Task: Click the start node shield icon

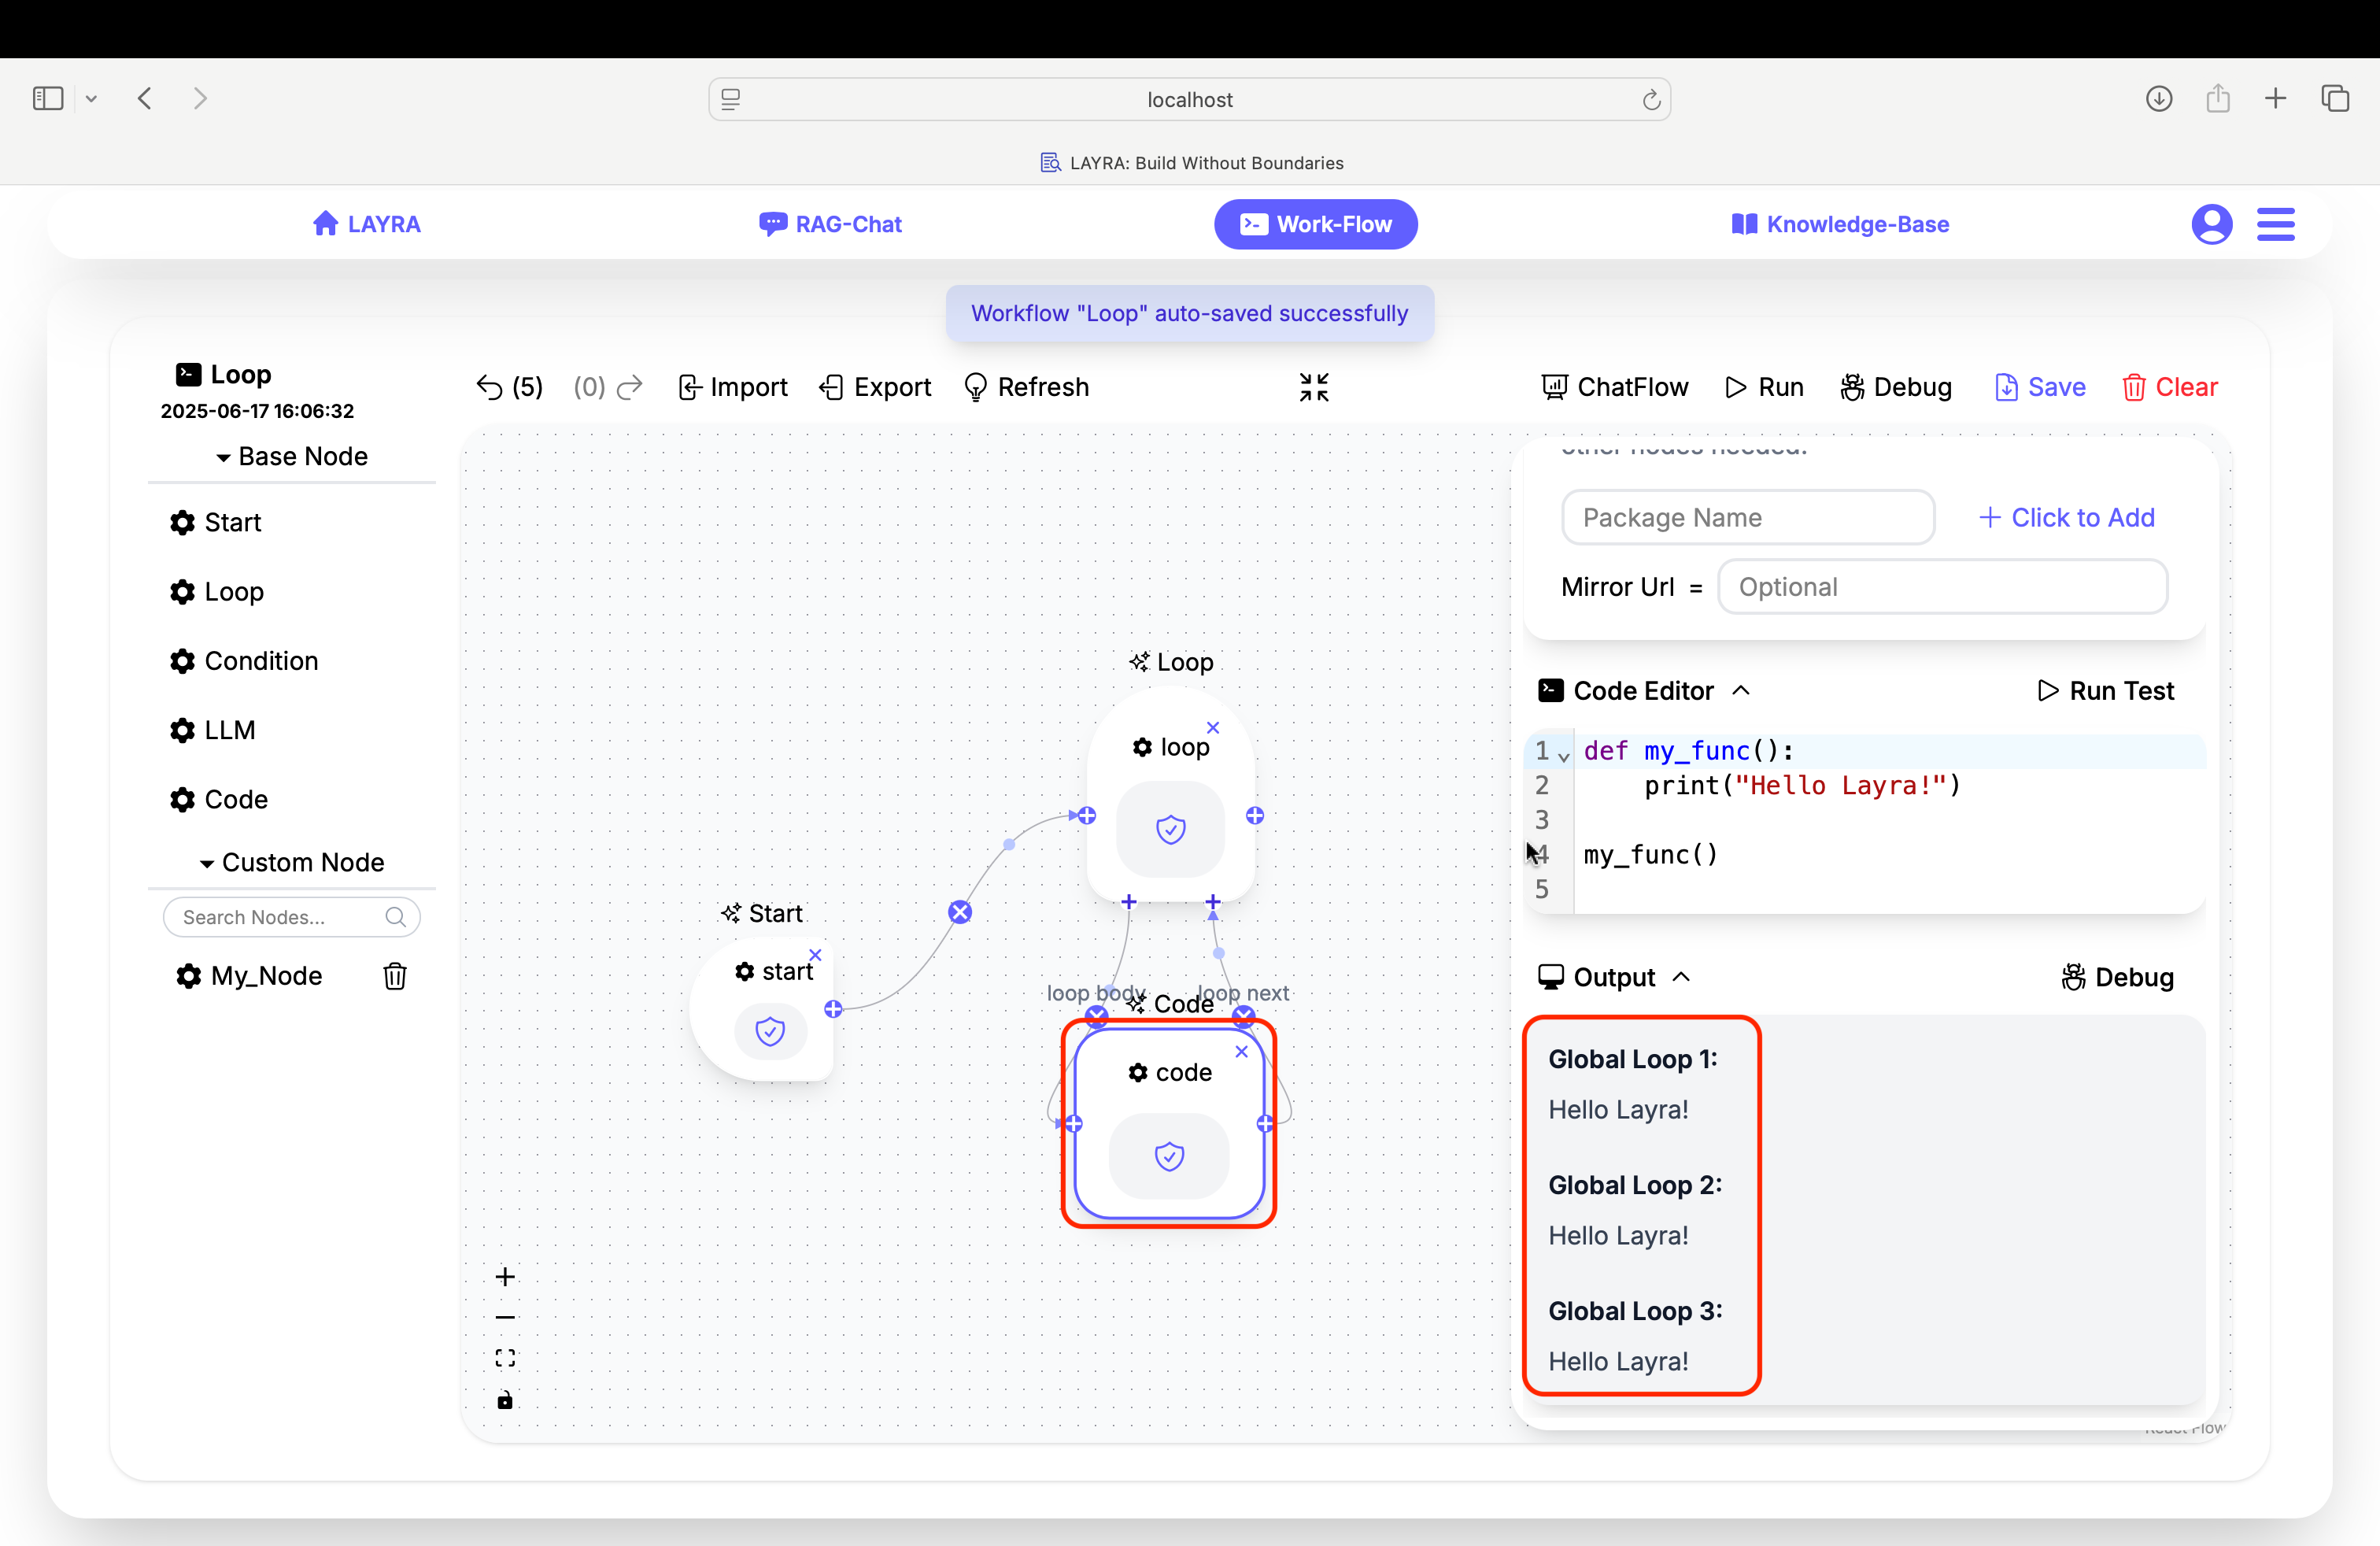Action: tap(770, 1031)
